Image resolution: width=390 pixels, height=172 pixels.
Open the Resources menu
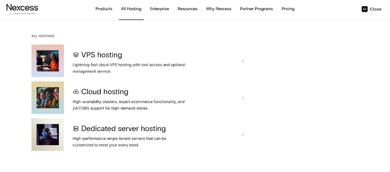(188, 9)
